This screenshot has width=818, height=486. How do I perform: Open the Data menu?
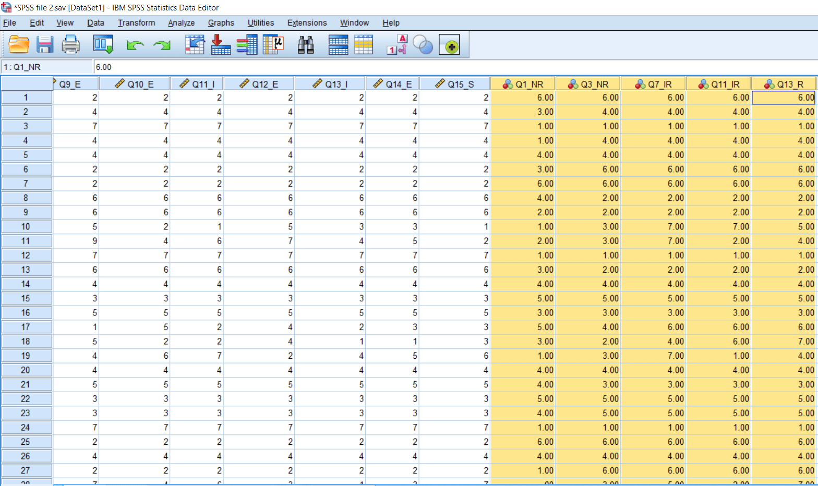tap(95, 23)
